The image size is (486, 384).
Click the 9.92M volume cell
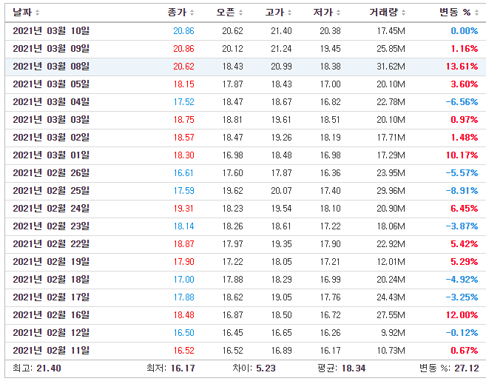tap(393, 333)
